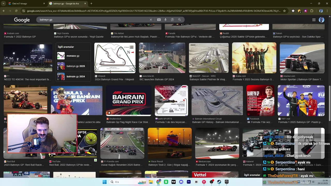
Task: Open the Google account avatar menu
Action: (321, 20)
